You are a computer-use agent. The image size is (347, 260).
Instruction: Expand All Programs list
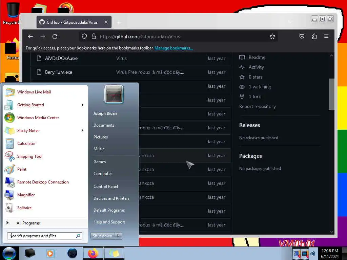click(46, 223)
